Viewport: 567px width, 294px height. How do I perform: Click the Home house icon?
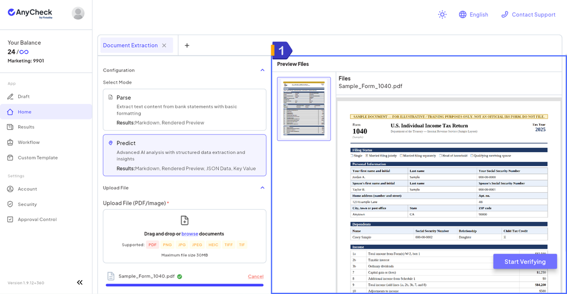[10, 112]
